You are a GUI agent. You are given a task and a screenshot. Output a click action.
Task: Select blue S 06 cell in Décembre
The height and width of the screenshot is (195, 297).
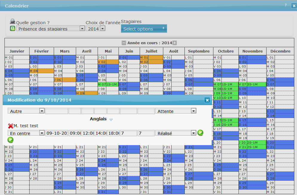(280, 80)
